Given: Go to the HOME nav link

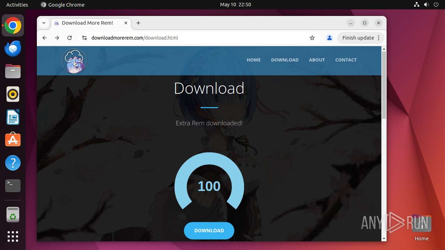Looking at the screenshot, I should 253,60.
